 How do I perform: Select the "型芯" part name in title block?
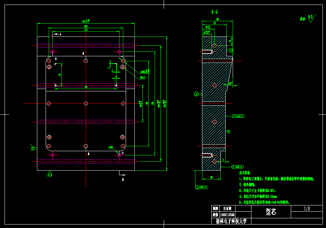click(271, 212)
